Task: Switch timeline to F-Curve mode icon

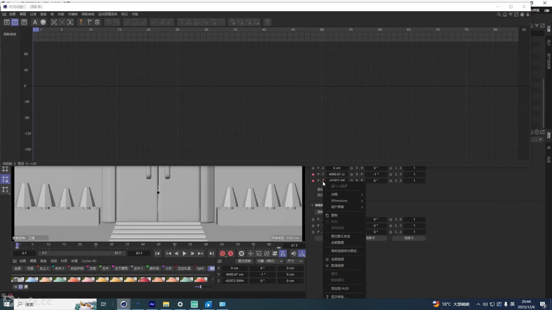Action: 15,22
